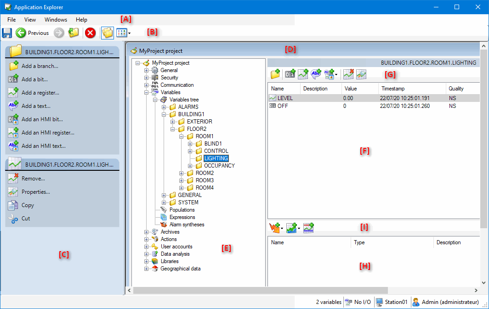Click 'Add a register...' in task pane
This screenshot has width=489, height=309.
point(40,93)
